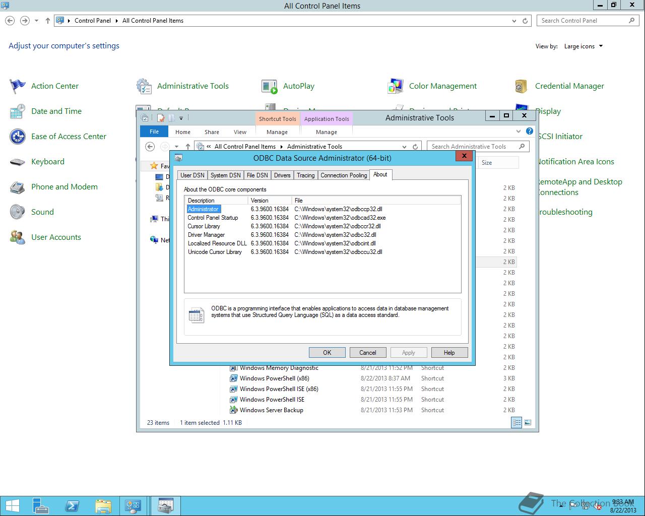Open the File menu in Administrative Tools
645x516 pixels.
click(x=154, y=132)
